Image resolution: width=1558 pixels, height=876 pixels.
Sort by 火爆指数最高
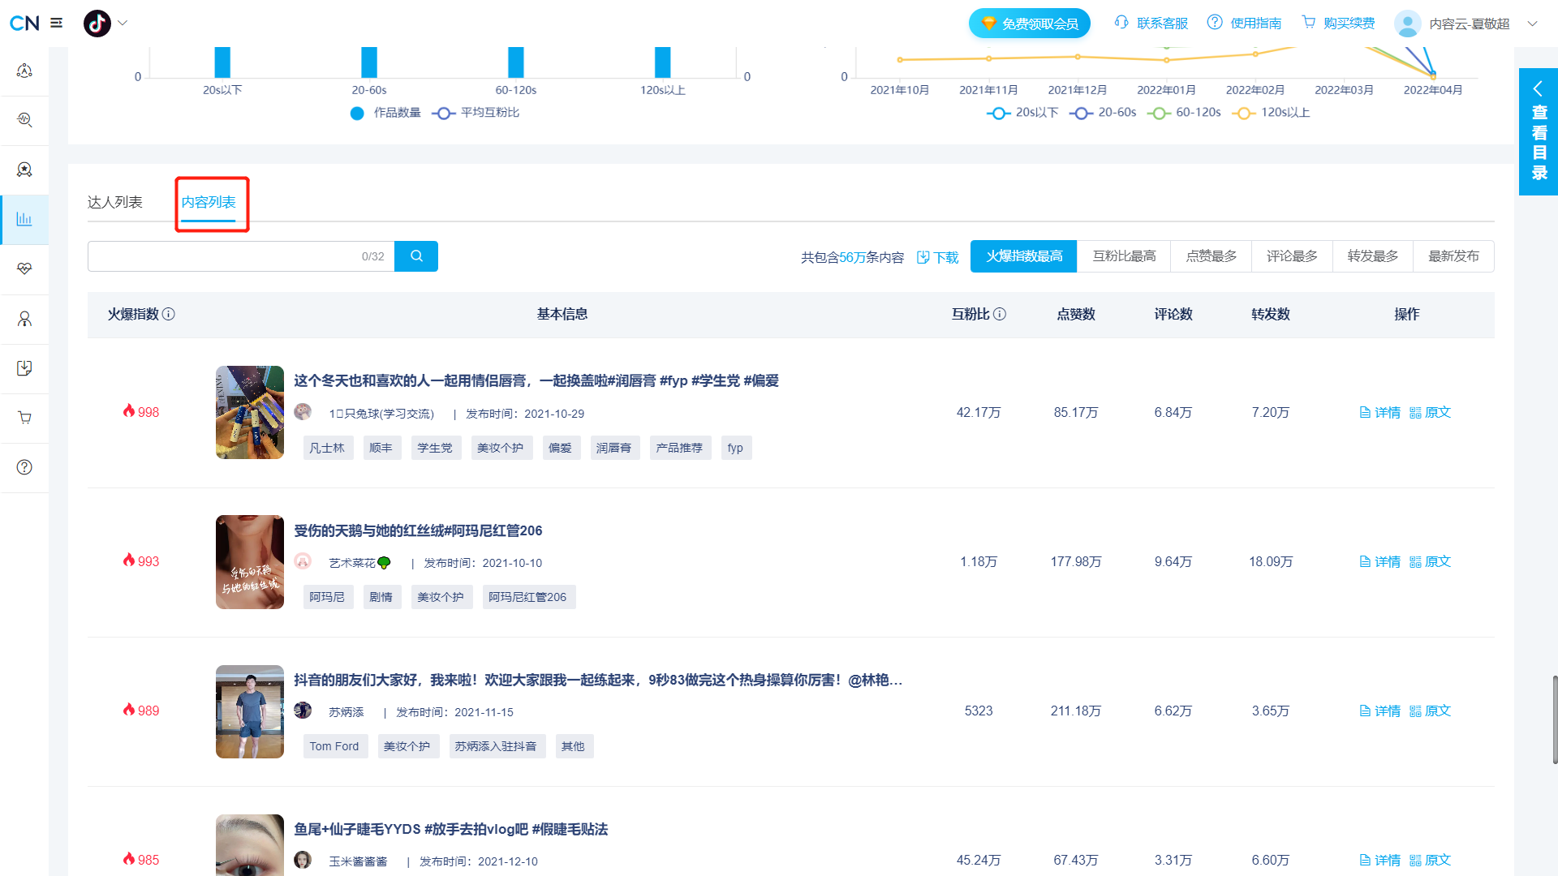point(1024,256)
